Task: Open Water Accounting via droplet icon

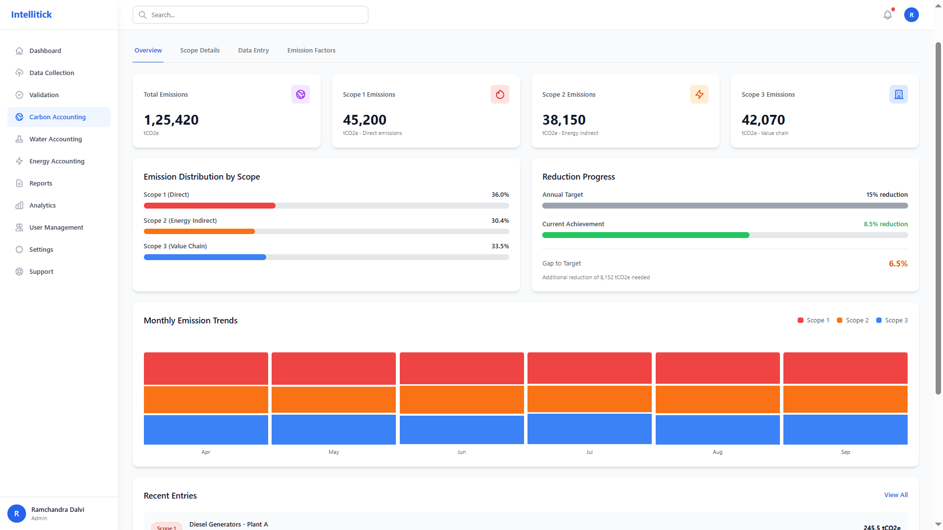Action: [x=19, y=139]
